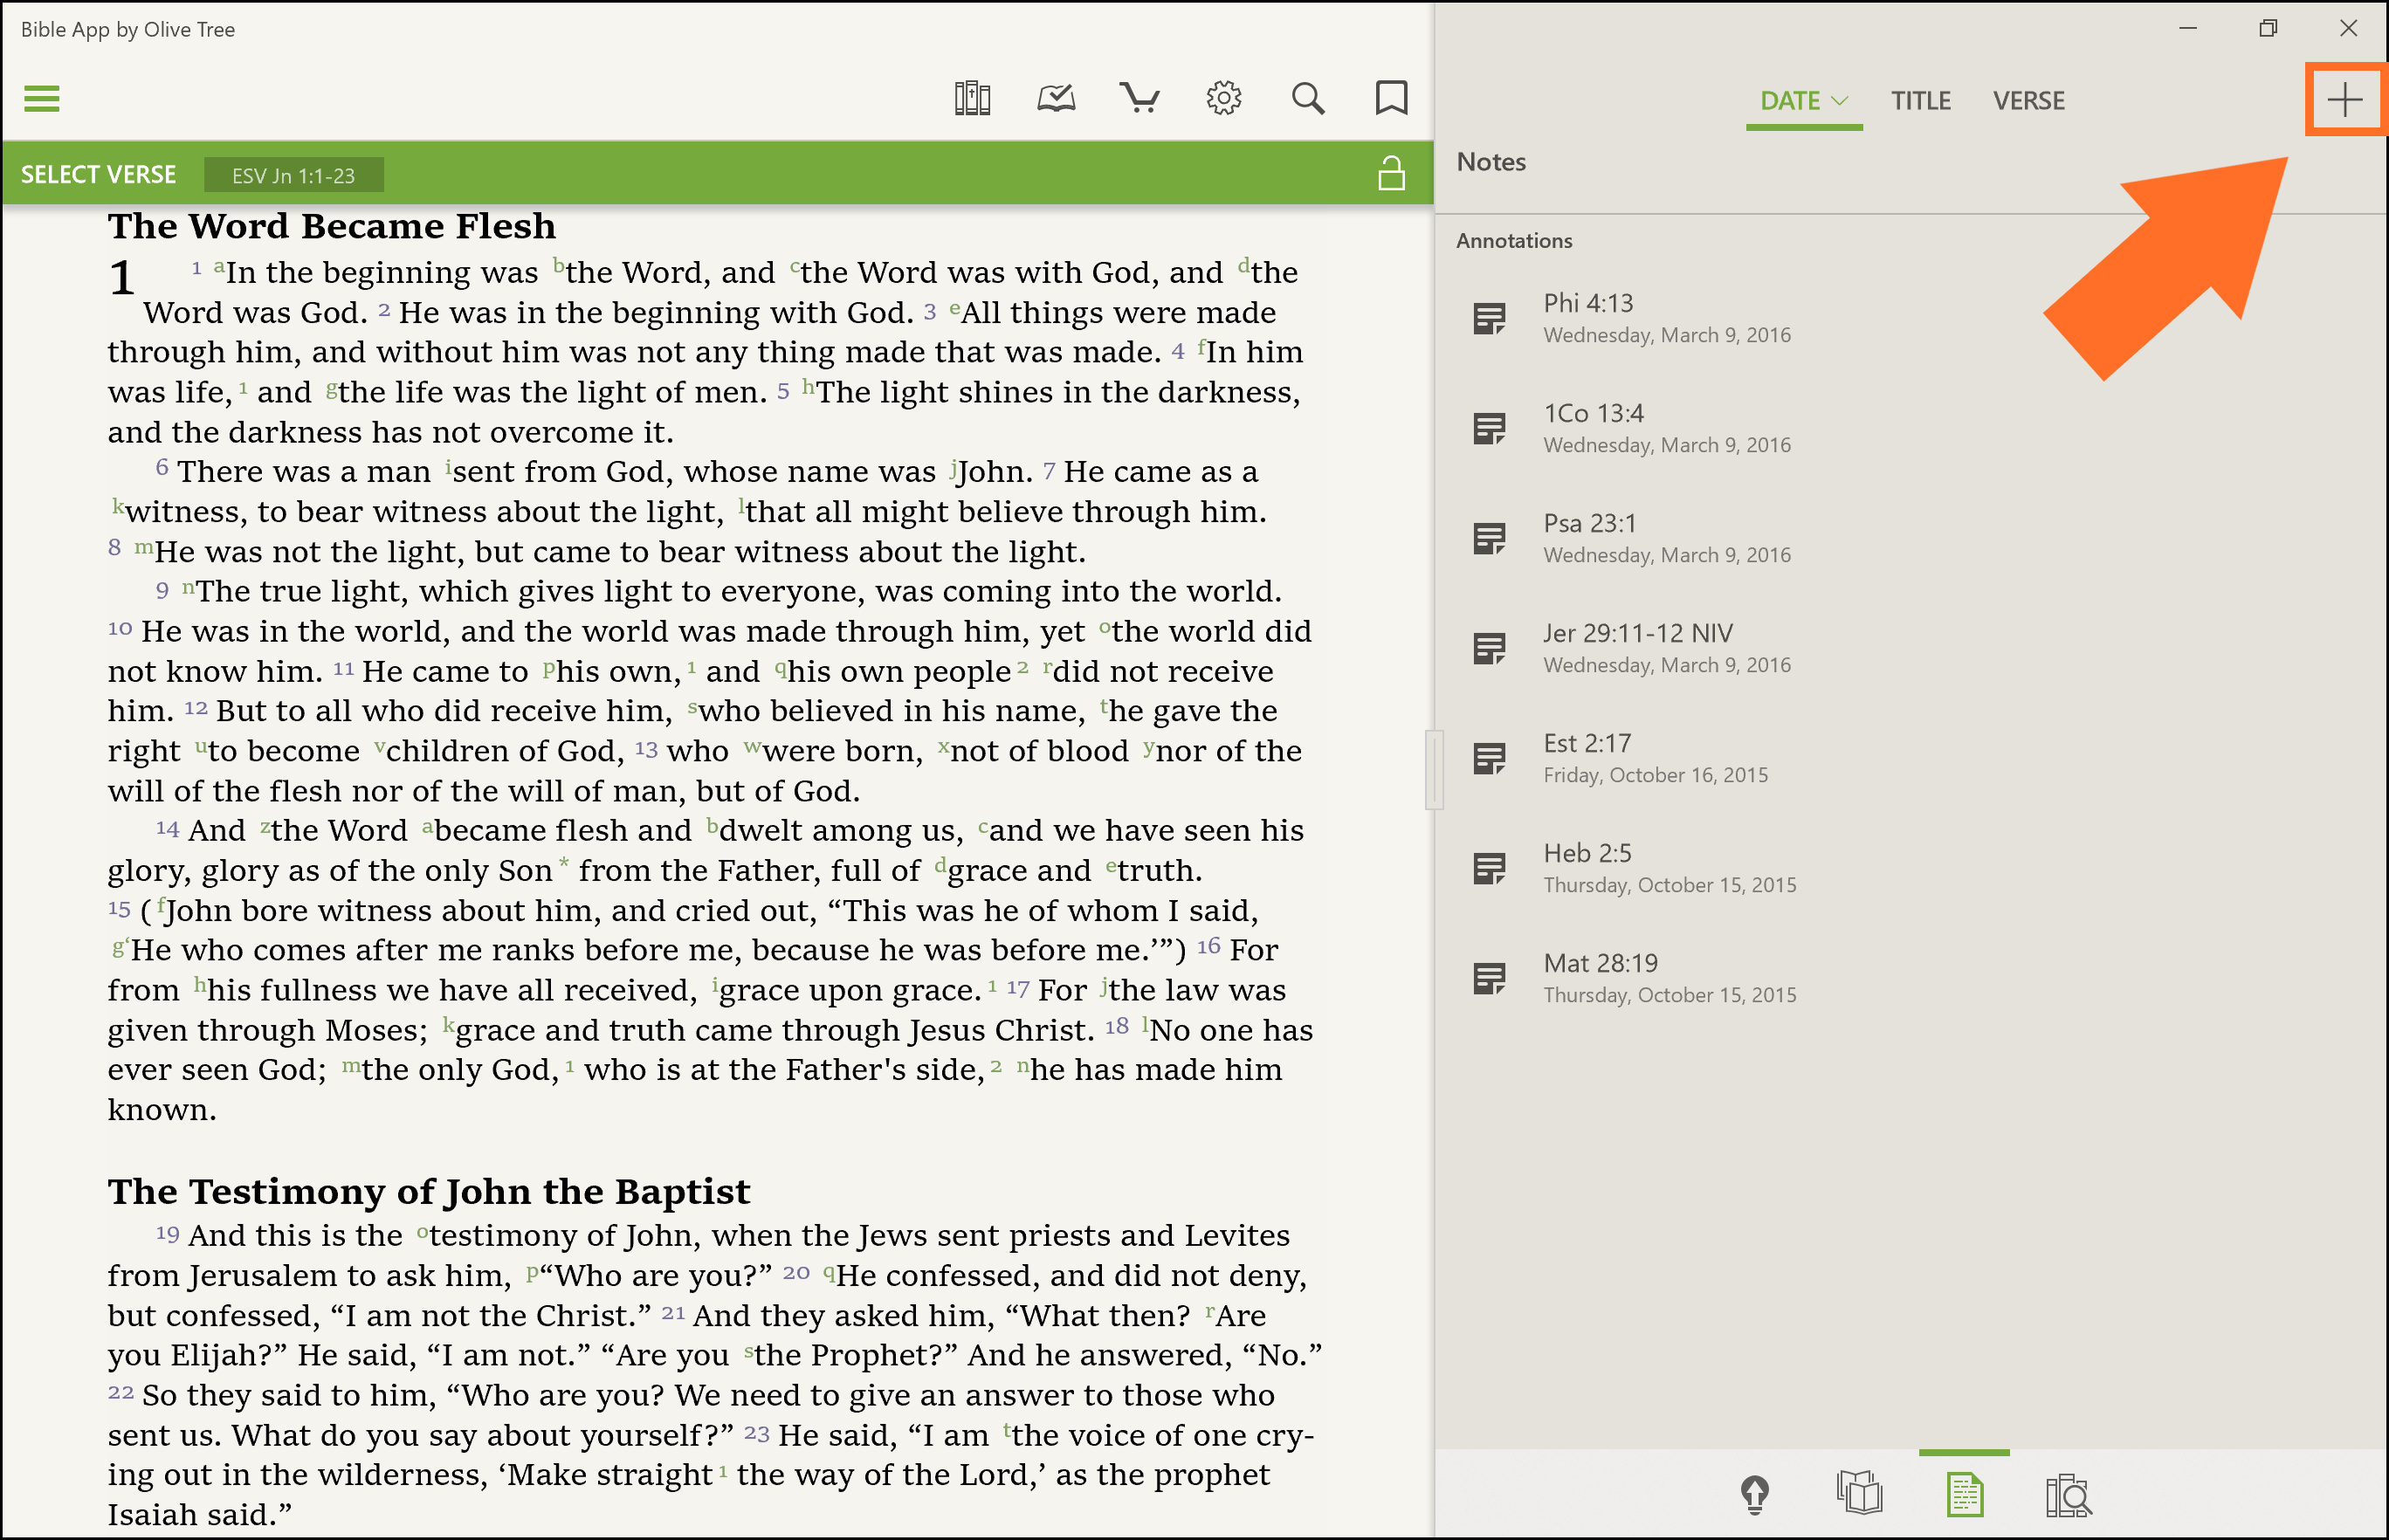Image resolution: width=2389 pixels, height=1540 pixels.
Task: Open the Resource Guide lightbulb tab
Action: (x=1755, y=1495)
